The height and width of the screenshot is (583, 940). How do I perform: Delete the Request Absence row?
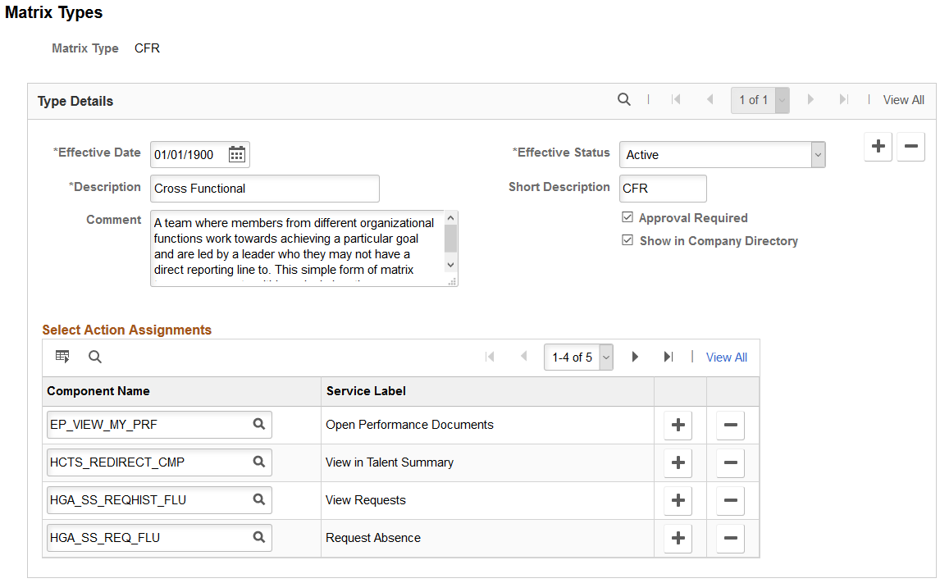pos(730,538)
